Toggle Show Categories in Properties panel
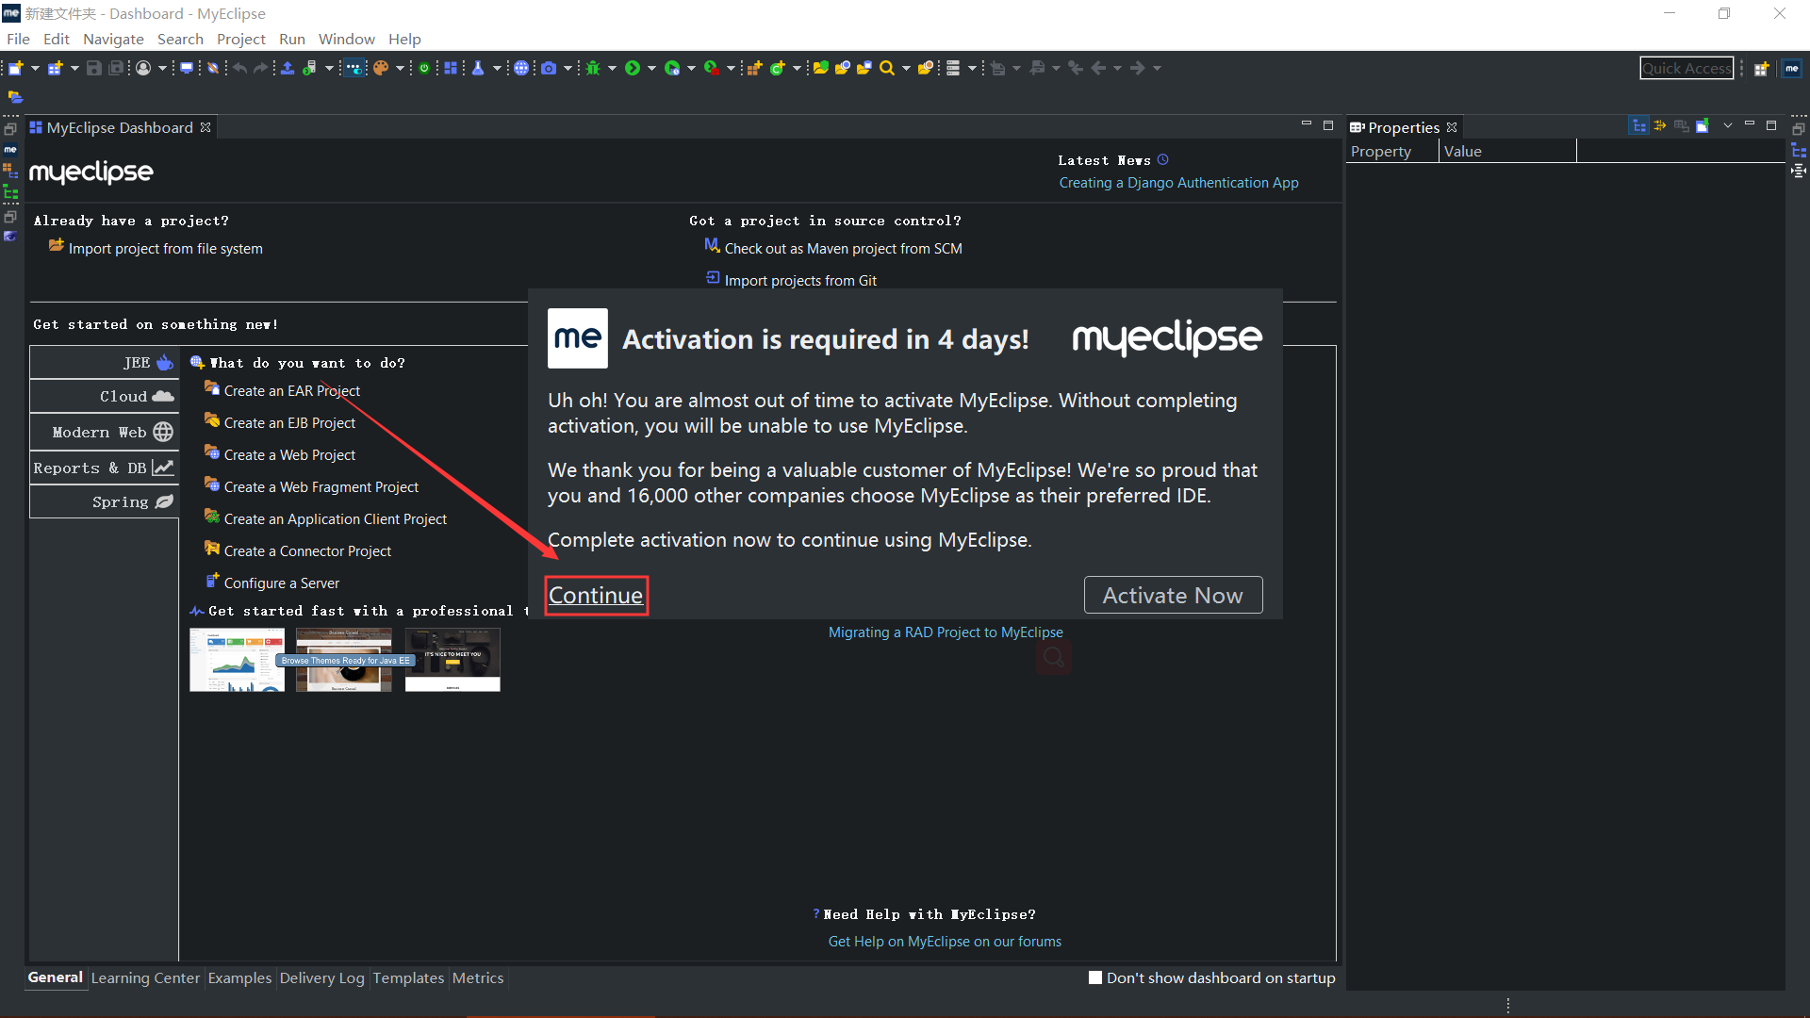 click(x=1639, y=126)
